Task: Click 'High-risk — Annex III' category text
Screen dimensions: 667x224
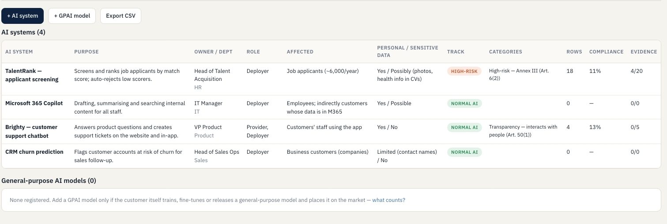Action: coord(519,75)
